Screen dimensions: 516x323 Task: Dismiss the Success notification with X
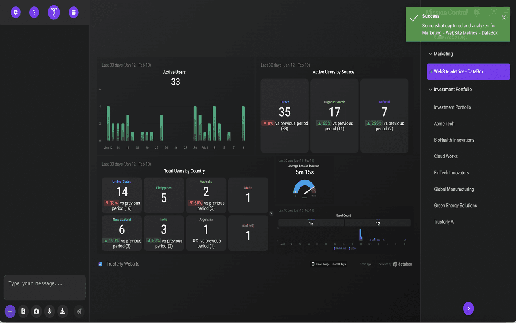coord(504,17)
